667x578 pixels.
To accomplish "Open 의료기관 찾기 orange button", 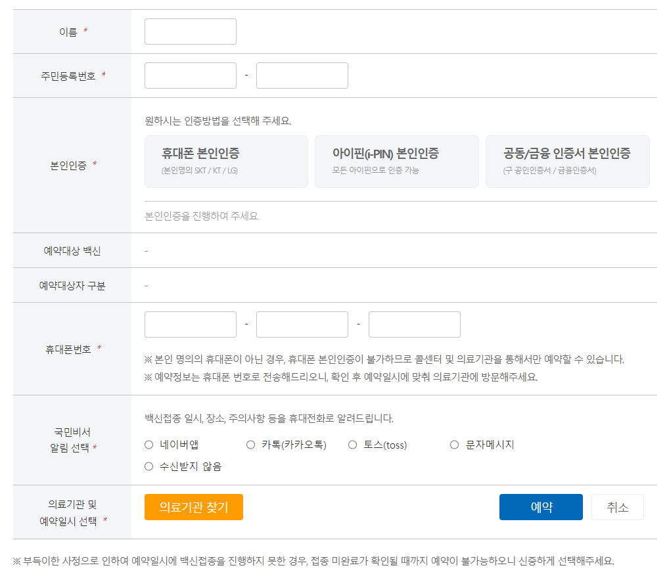I will tap(194, 507).
